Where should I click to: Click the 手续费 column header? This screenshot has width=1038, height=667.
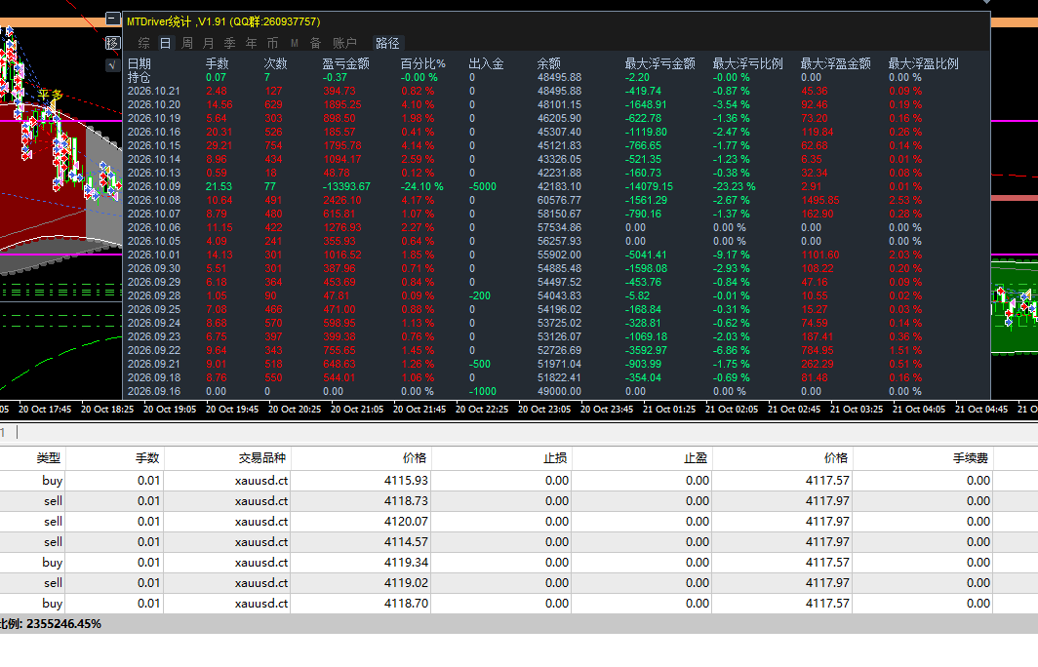point(971,458)
